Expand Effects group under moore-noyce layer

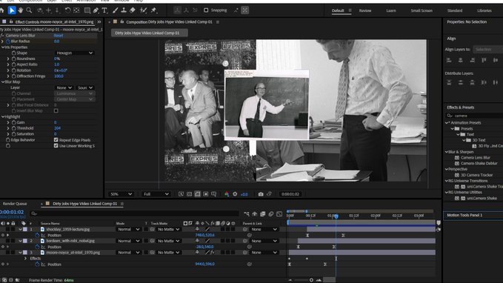coord(25,259)
